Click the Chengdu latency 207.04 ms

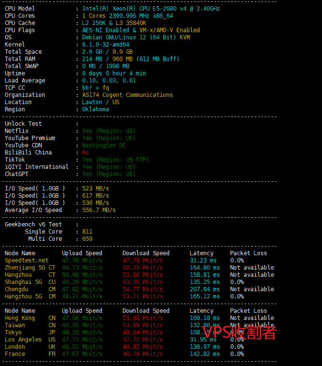tap(204, 289)
